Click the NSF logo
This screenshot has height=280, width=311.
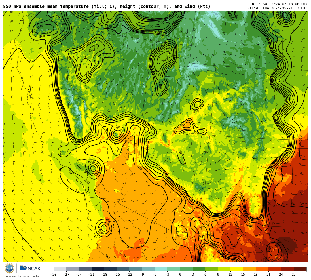(x=9, y=268)
